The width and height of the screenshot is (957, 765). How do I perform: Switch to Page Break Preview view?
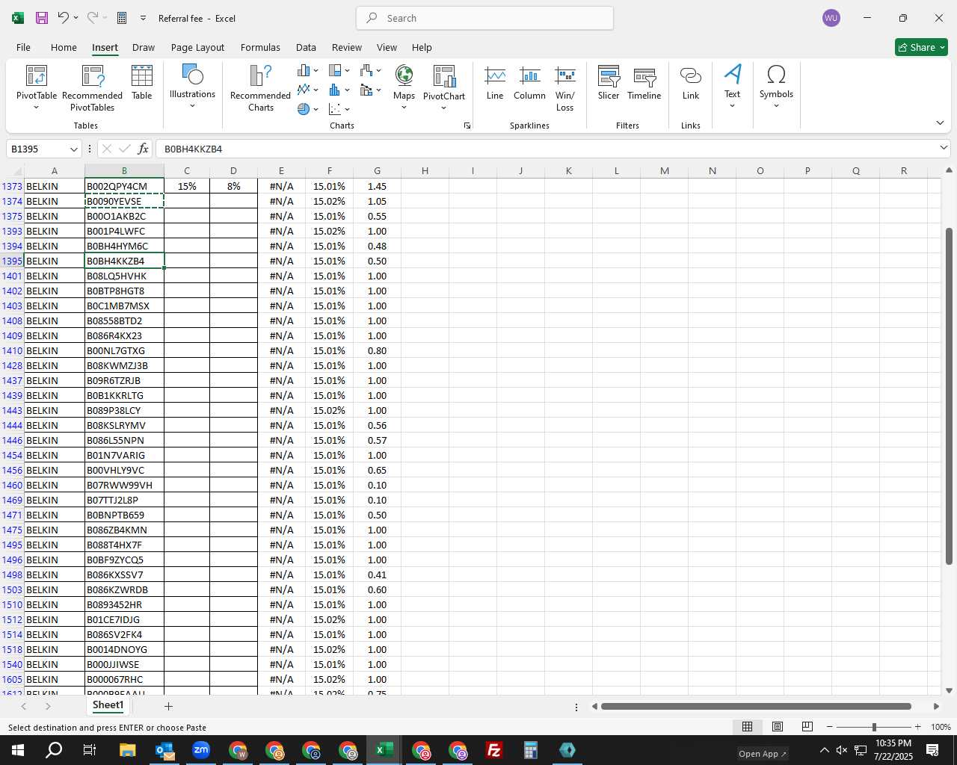click(x=807, y=727)
